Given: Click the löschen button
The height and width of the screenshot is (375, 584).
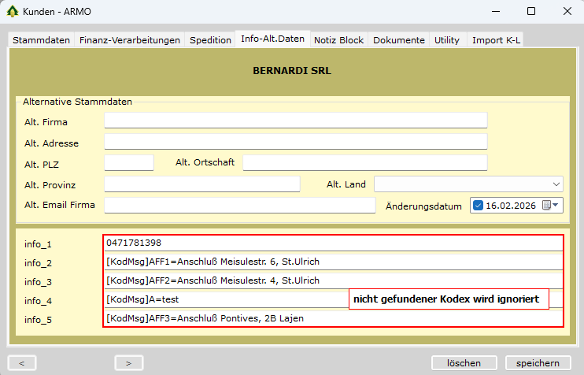Looking at the screenshot, I should [x=464, y=363].
